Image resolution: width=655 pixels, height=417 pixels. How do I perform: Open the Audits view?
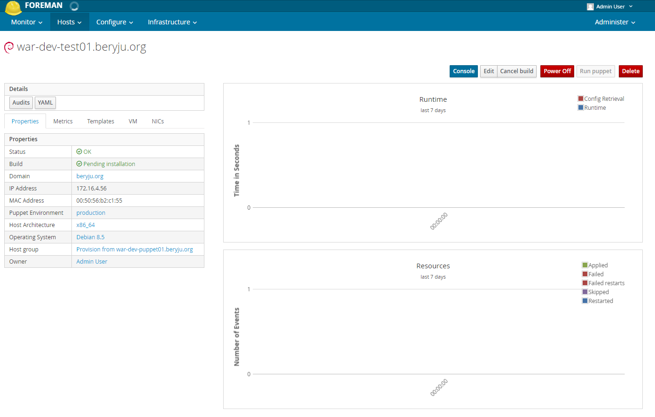pos(21,103)
